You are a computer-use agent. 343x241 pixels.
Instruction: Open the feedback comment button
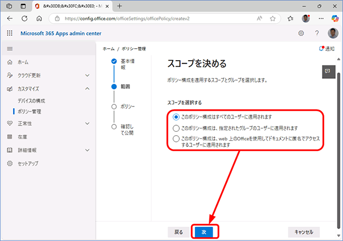(x=329, y=72)
